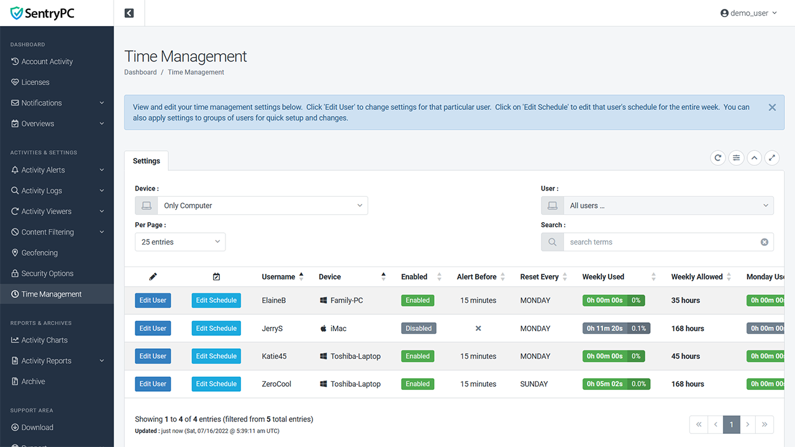Click the Dashboard breadcrumb link

point(140,72)
